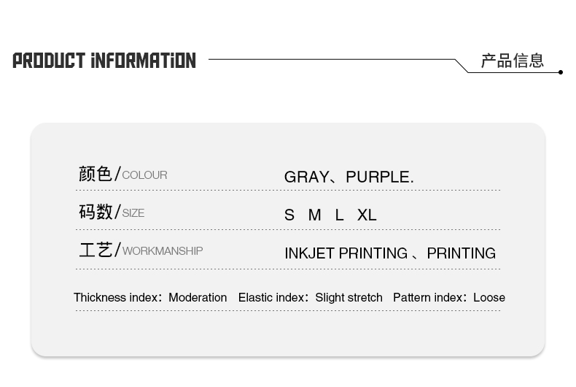The width and height of the screenshot is (576, 387).
Task: Select the 码数 SIZE label
Action: click(112, 212)
